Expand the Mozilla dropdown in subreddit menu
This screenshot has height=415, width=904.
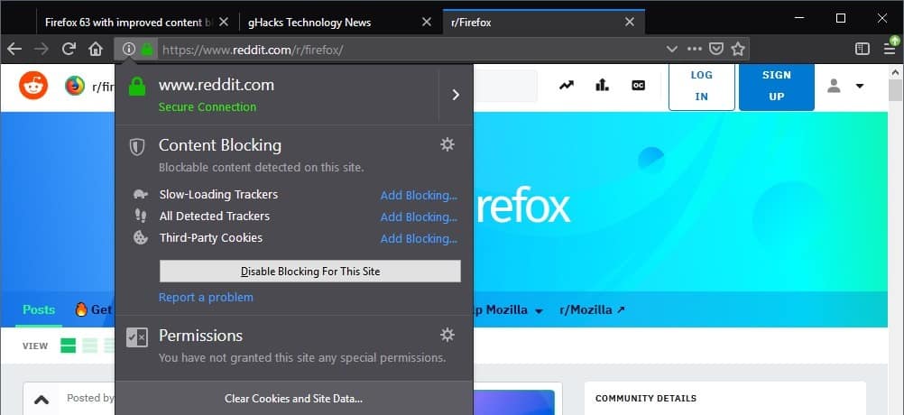pyautogui.click(x=539, y=311)
